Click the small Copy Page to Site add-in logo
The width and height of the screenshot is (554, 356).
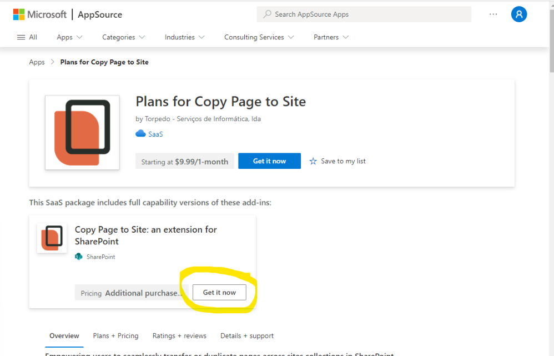coord(52,238)
